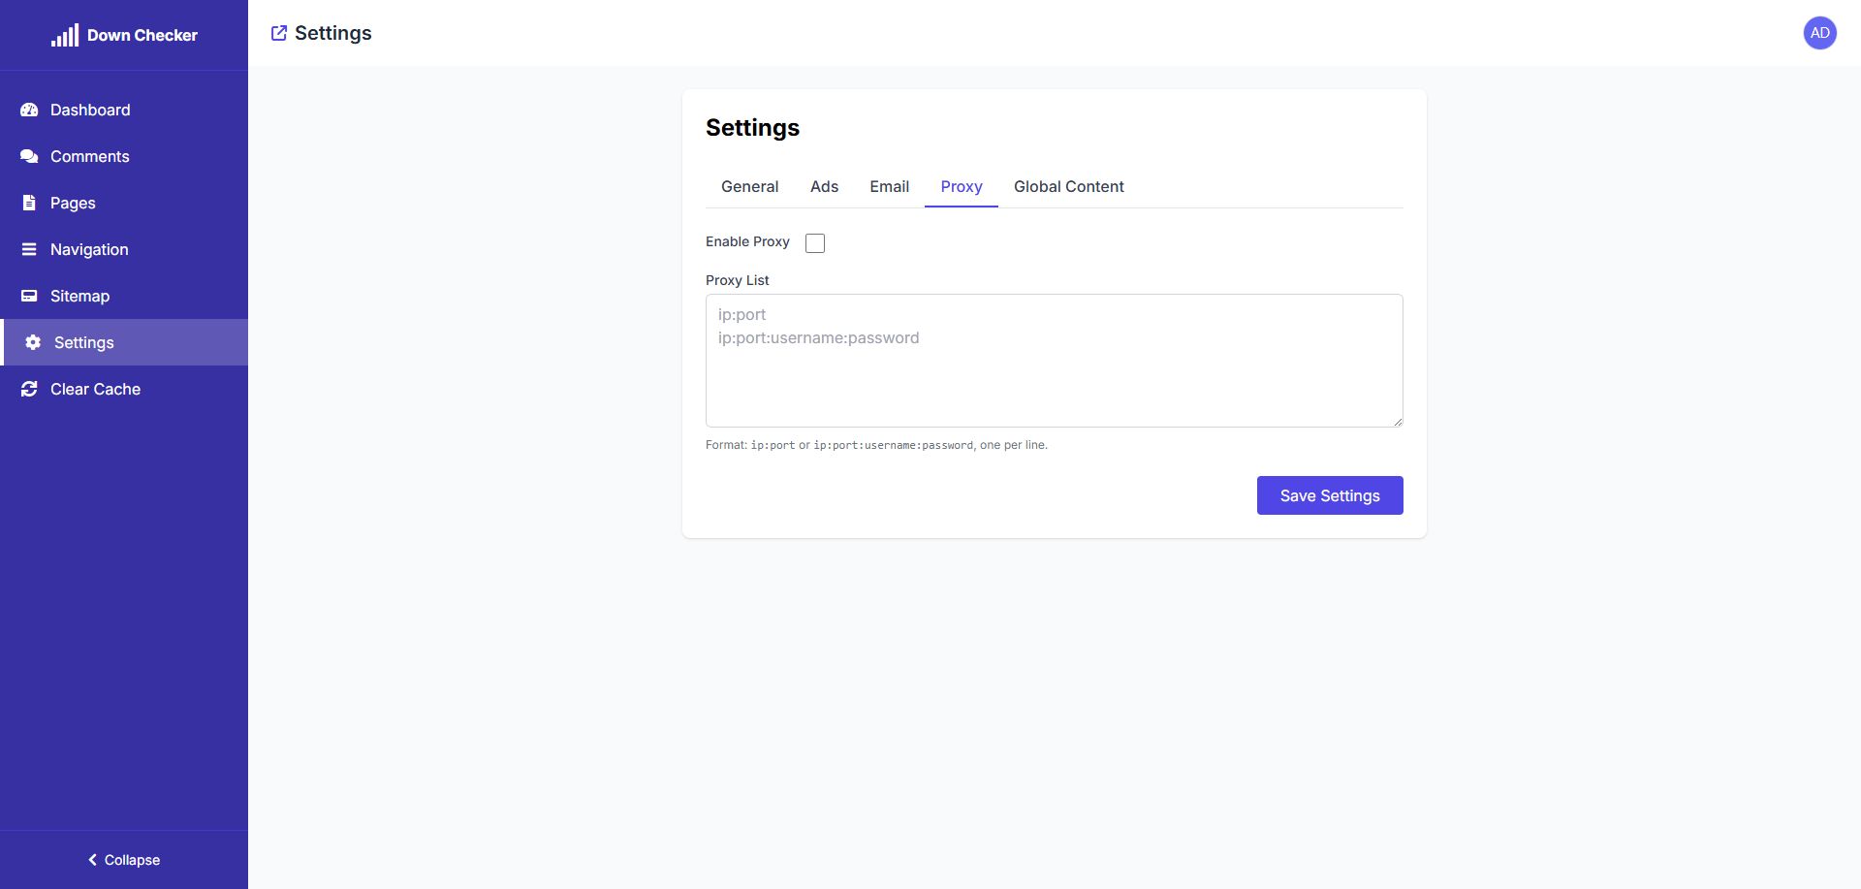1861x889 pixels.
Task: Select the Proxy tab
Action: click(x=961, y=186)
